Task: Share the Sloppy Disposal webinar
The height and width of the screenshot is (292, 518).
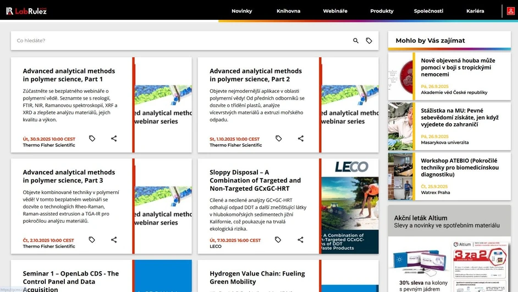Action: click(x=300, y=240)
